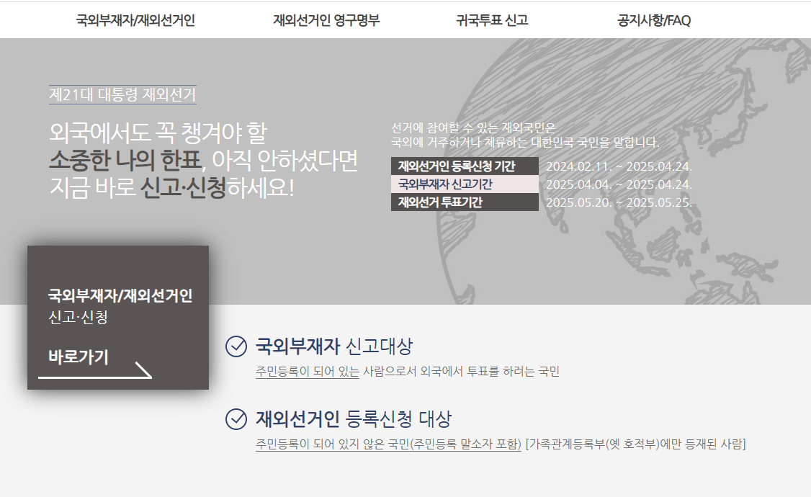Screen dimensions: 811x497
Task: Click the 국외부재자 신고대상 heading
Action: point(334,346)
